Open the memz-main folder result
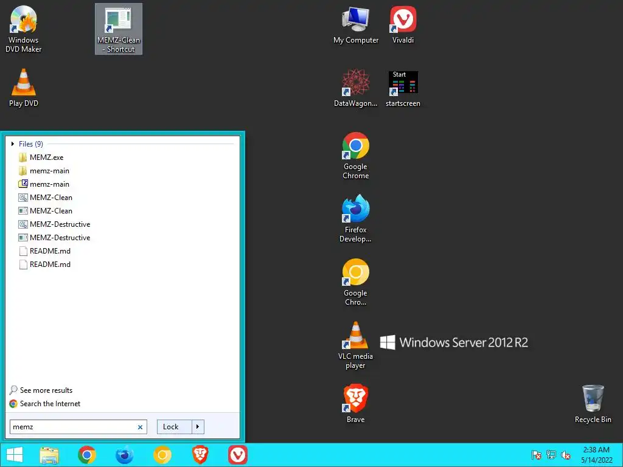The image size is (623, 467). click(x=44, y=171)
